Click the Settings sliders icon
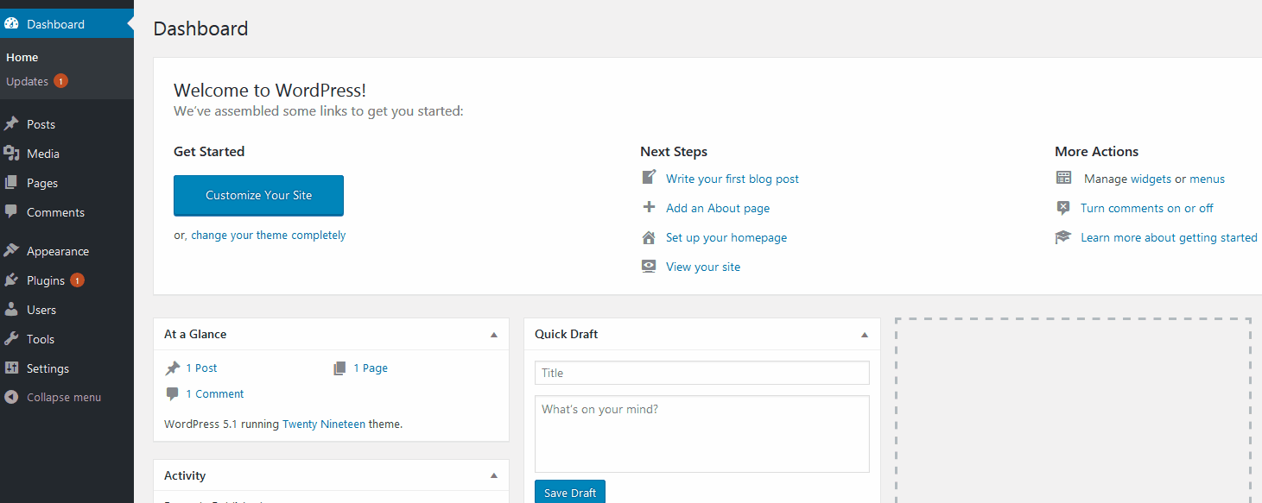Image resolution: width=1262 pixels, height=503 pixels. pyautogui.click(x=11, y=368)
